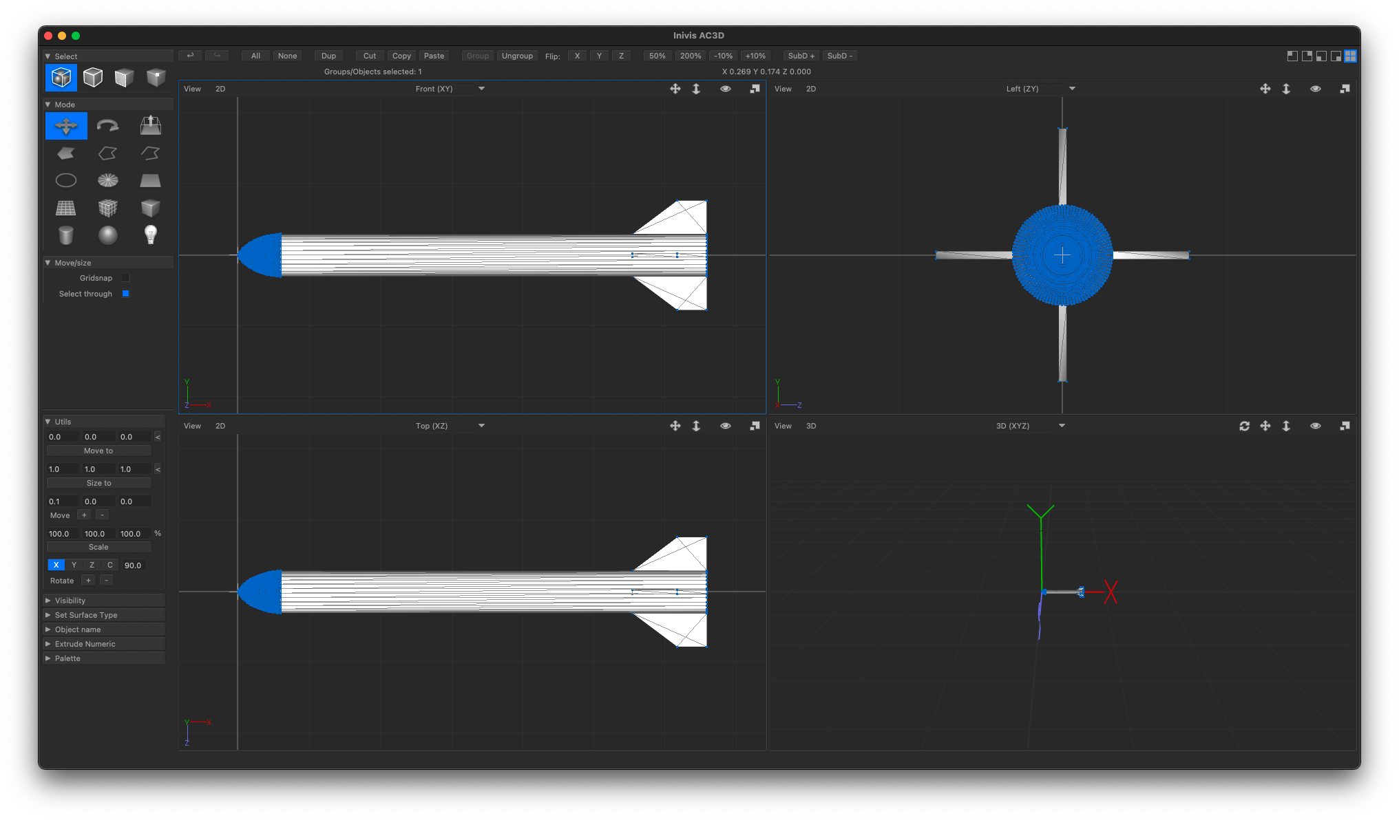Open View menu in Top pane
The width and height of the screenshot is (1399, 820).
click(192, 426)
